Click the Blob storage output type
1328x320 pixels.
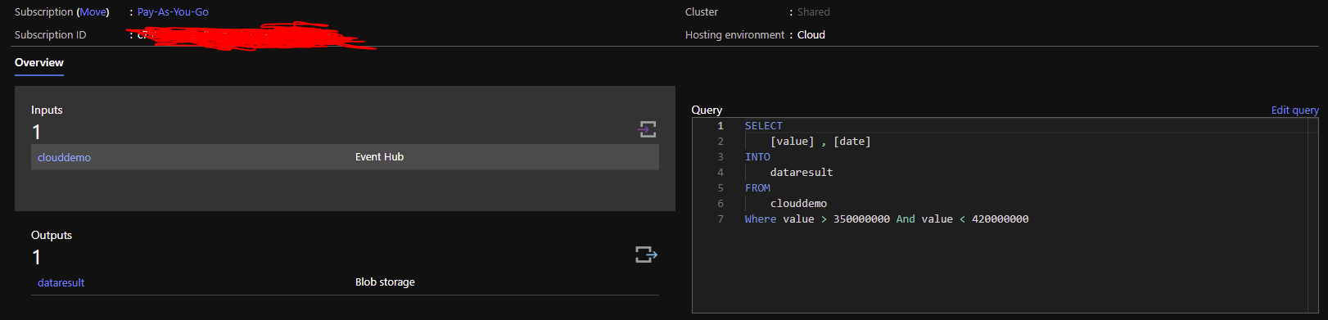click(x=385, y=282)
